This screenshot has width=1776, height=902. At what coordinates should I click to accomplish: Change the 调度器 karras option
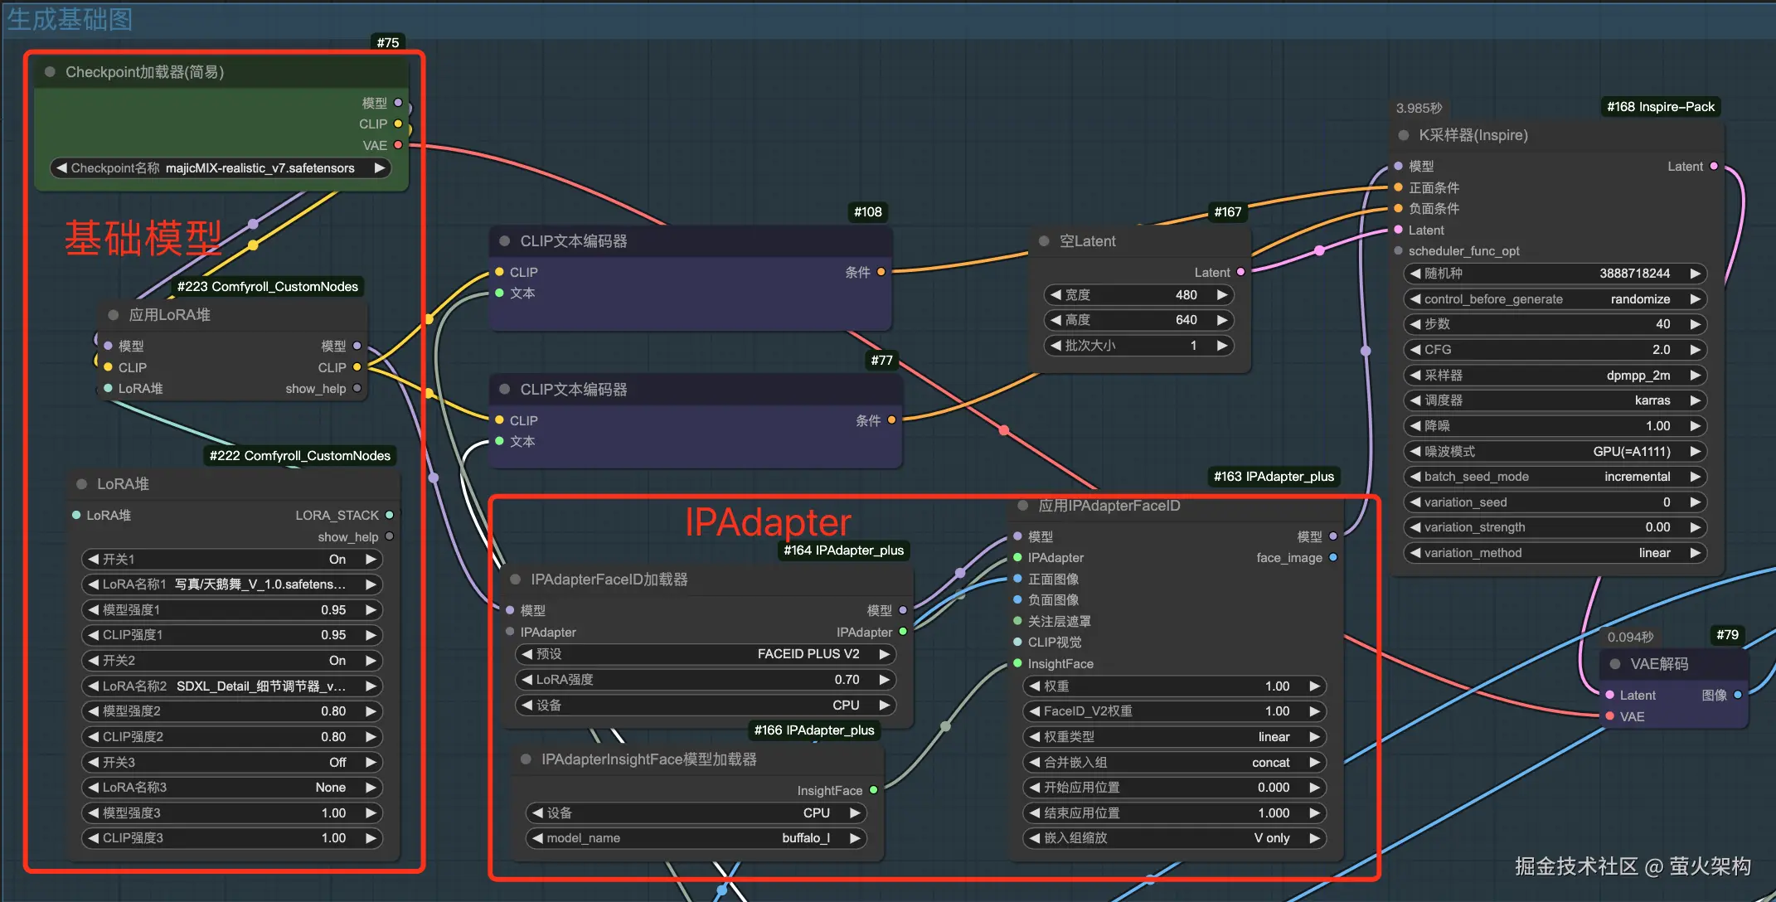(x=1554, y=400)
